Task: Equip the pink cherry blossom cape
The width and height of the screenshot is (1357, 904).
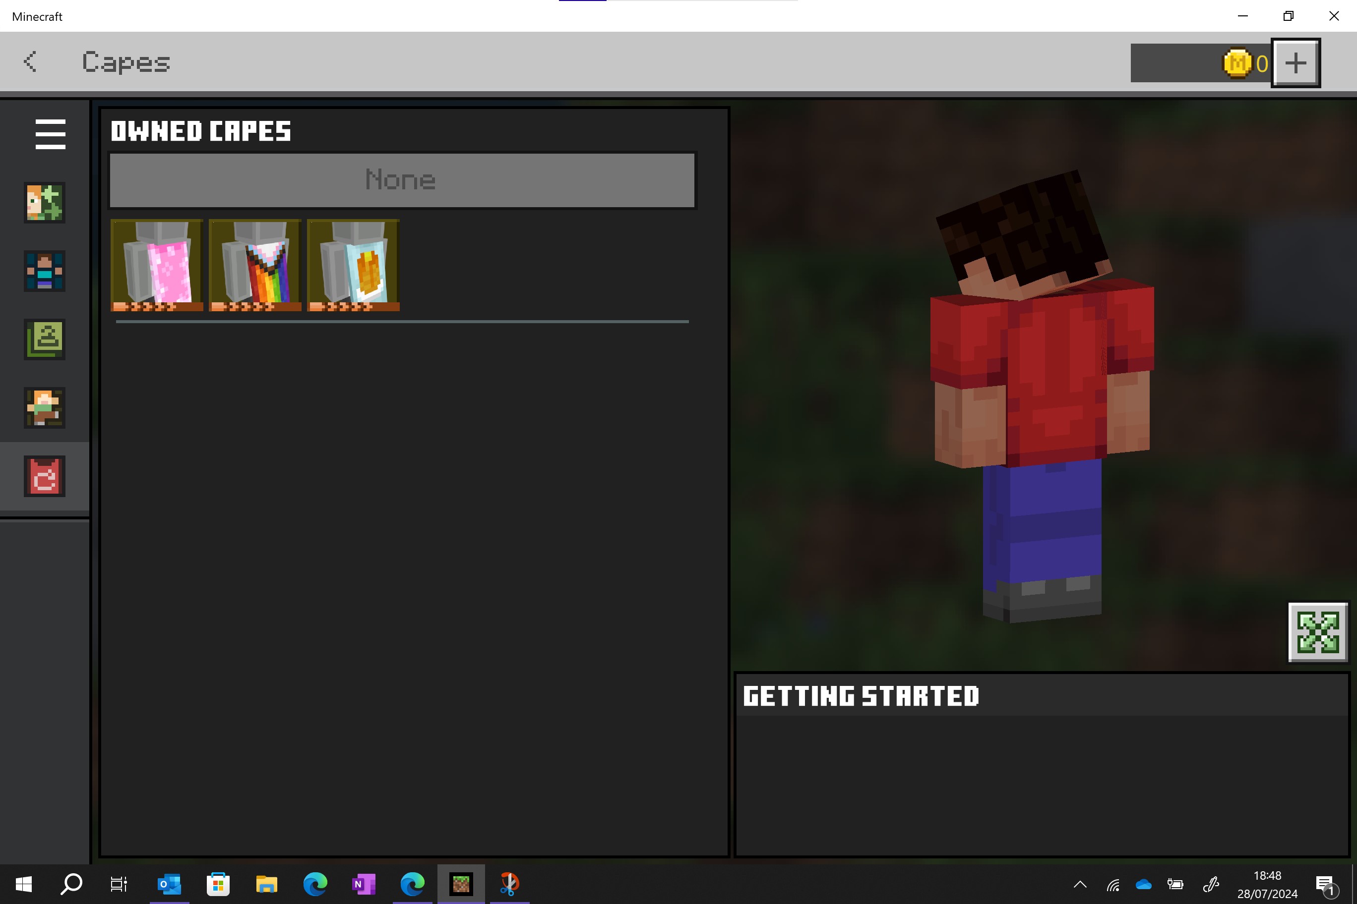Action: coord(157,265)
